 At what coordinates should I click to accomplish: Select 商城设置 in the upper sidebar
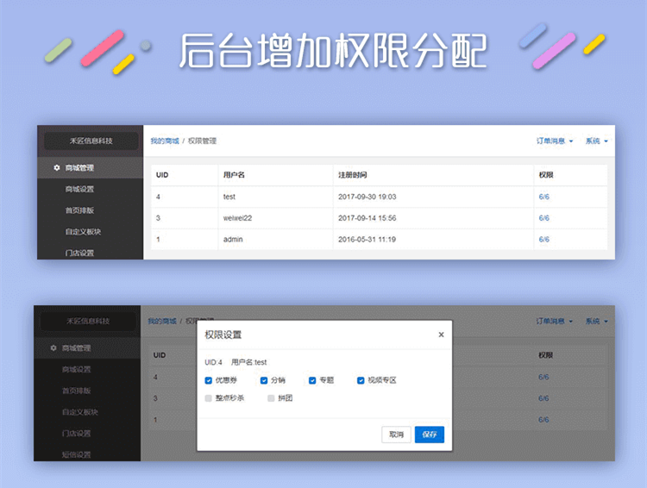click(79, 189)
